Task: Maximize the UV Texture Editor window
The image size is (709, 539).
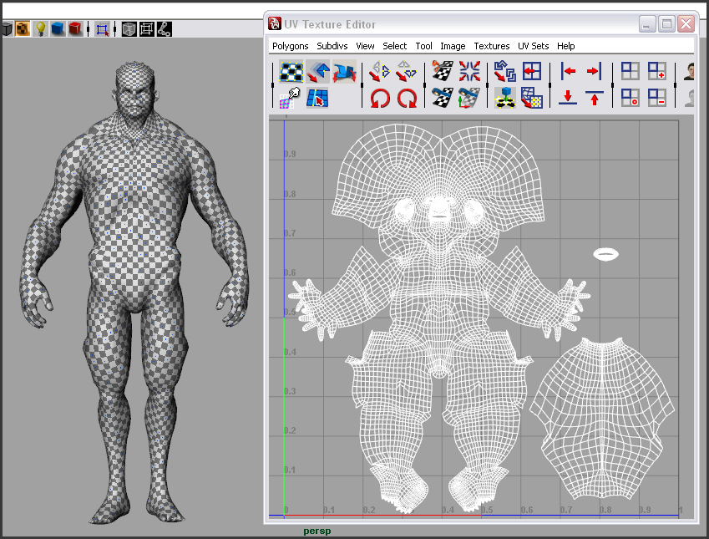Action: 666,24
